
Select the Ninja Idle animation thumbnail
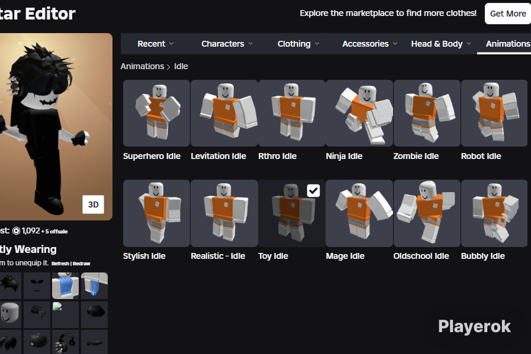tap(359, 113)
